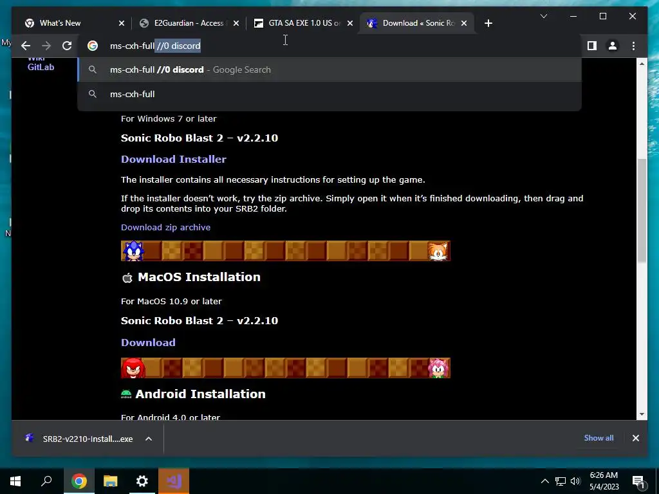Open the clock showing 6:26 AM
Screen dimensions: 659x494
point(604,481)
